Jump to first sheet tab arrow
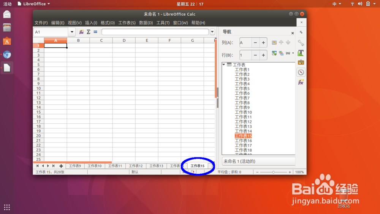This screenshot has height=214, width=380. (37, 166)
